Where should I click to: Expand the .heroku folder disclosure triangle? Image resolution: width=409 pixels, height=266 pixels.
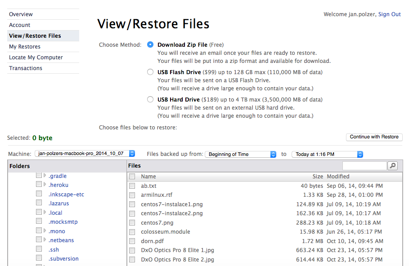point(45,185)
